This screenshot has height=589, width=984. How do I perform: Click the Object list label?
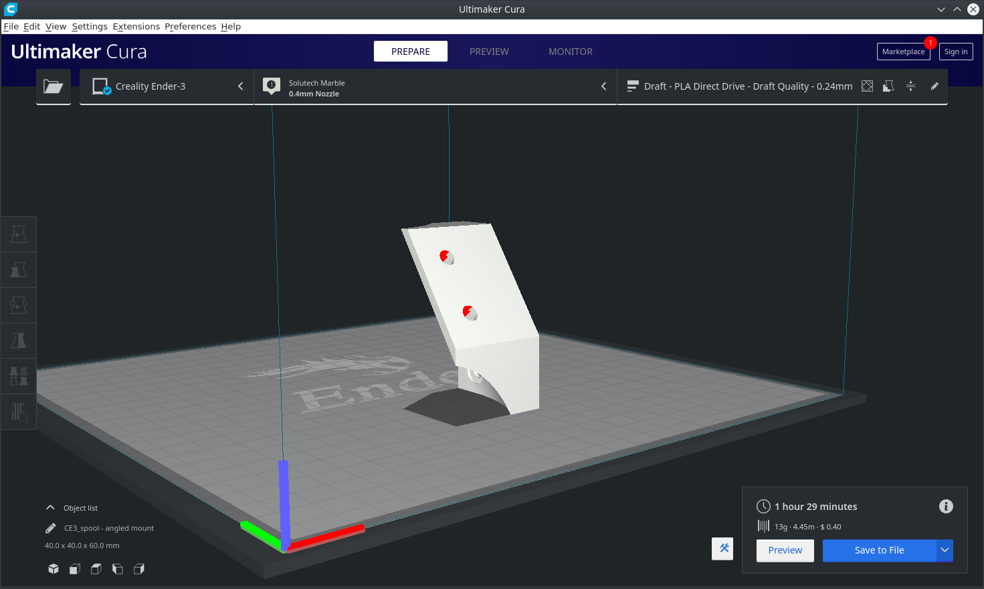click(x=80, y=508)
